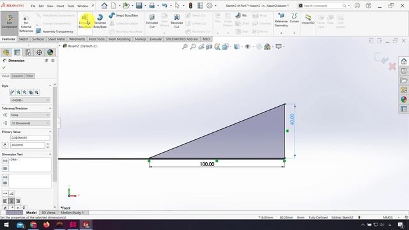Viewport: 409px width, 230px height.
Task: Click the Section View icon
Action: (x=209, y=47)
